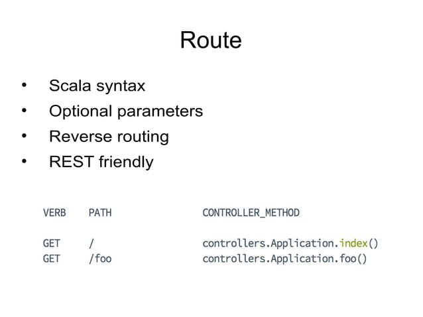This screenshot has width=423, height=317.
Task: Click the bullet point before Optional parameters
Action: (25, 110)
